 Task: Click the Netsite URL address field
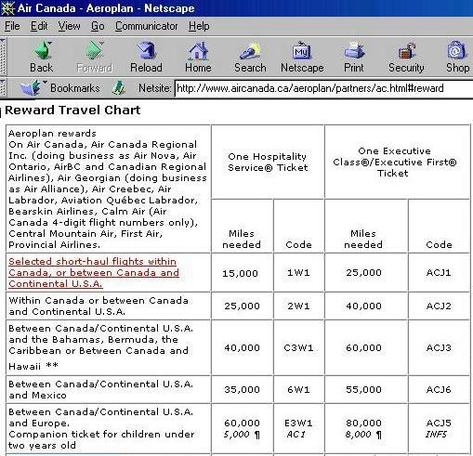pos(323,88)
